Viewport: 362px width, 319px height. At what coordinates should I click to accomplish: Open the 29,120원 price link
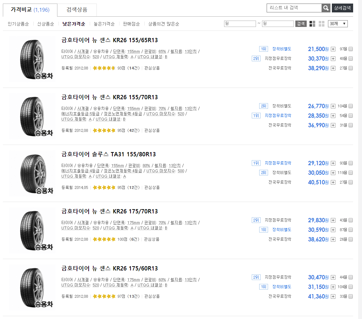[x=318, y=163]
